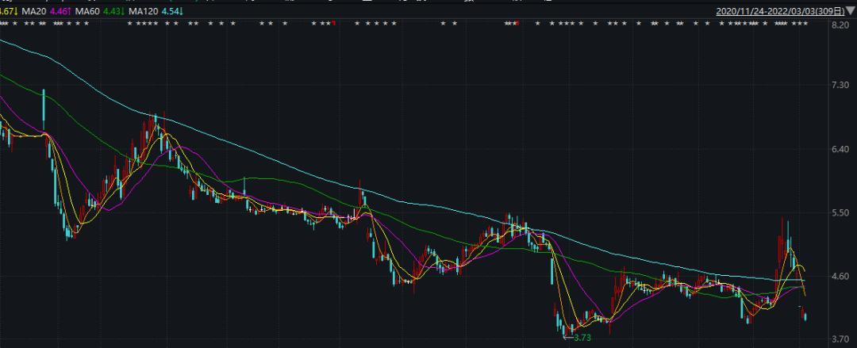The width and height of the screenshot is (857, 348).
Task: Select the rightmost star event marker
Action: 806,24
